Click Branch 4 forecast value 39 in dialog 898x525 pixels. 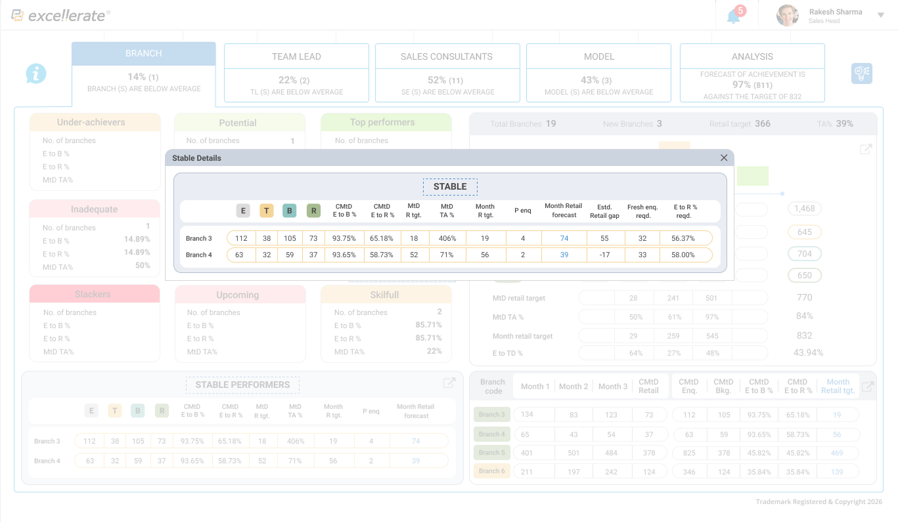click(564, 255)
